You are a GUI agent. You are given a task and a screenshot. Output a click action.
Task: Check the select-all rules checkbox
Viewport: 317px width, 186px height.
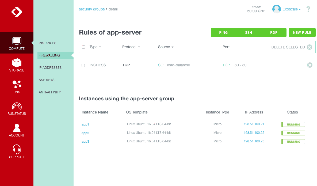pos(83,47)
